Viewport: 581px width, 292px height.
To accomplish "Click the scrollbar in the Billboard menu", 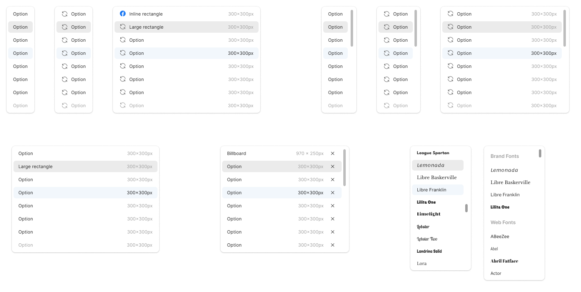I will coord(345,168).
